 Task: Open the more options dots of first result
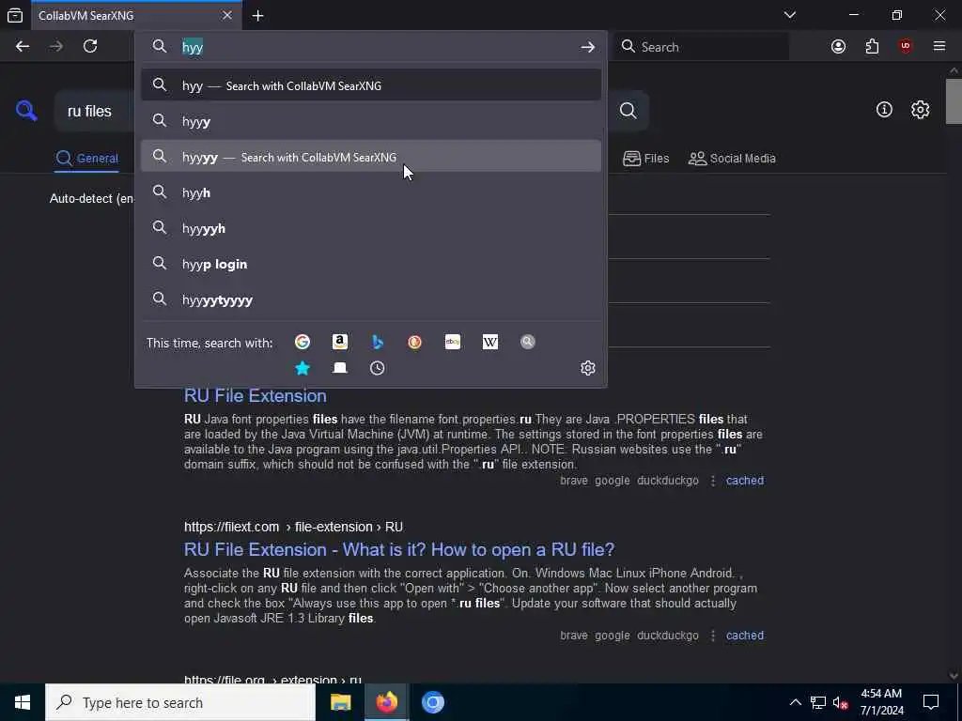click(712, 481)
